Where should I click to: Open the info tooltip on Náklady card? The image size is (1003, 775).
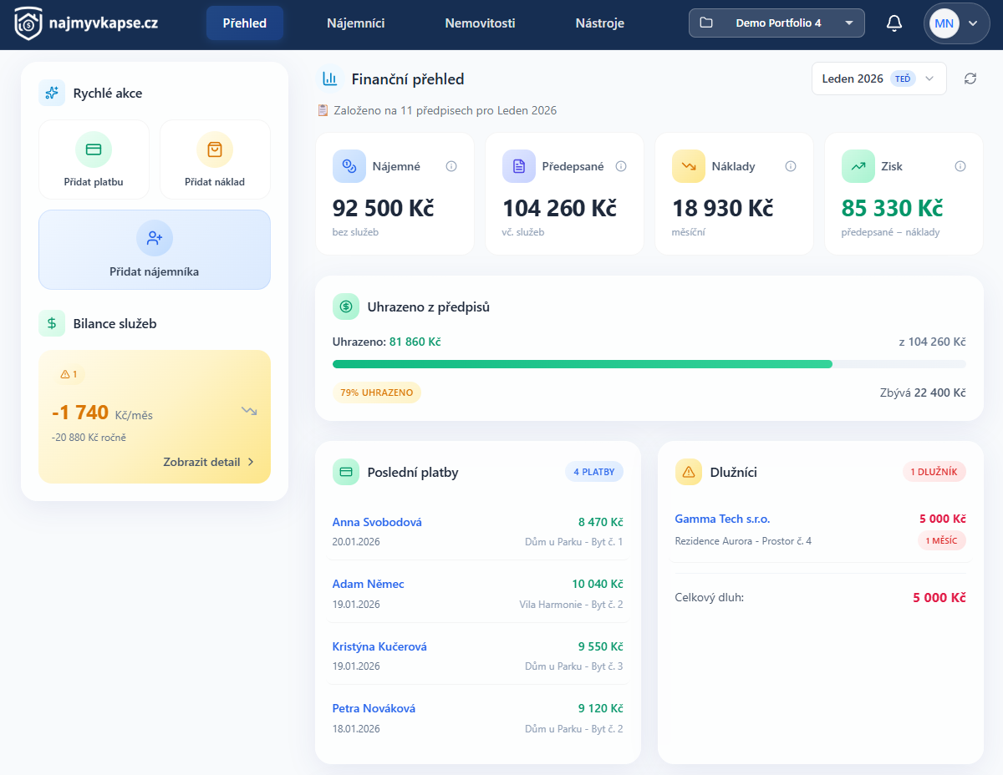(x=791, y=166)
